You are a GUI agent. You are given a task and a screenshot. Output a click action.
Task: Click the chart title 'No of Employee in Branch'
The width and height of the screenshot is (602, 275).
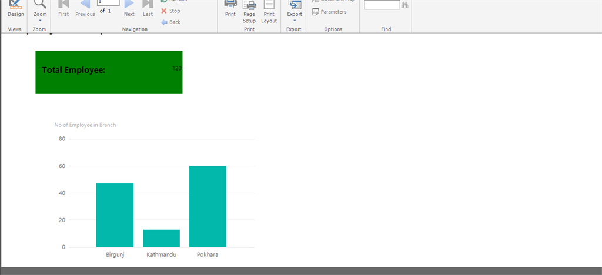pyautogui.click(x=85, y=125)
